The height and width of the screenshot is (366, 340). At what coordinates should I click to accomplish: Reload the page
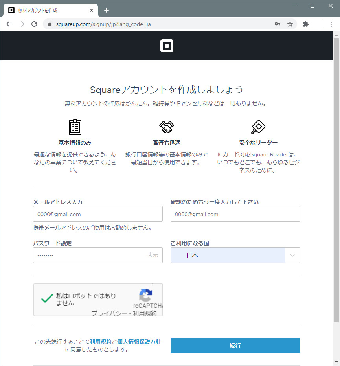click(x=34, y=24)
